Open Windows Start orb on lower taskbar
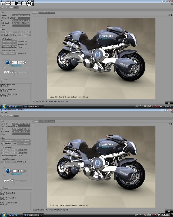Image resolution: width=173 pixels, height=217 pixels. point(4,215)
